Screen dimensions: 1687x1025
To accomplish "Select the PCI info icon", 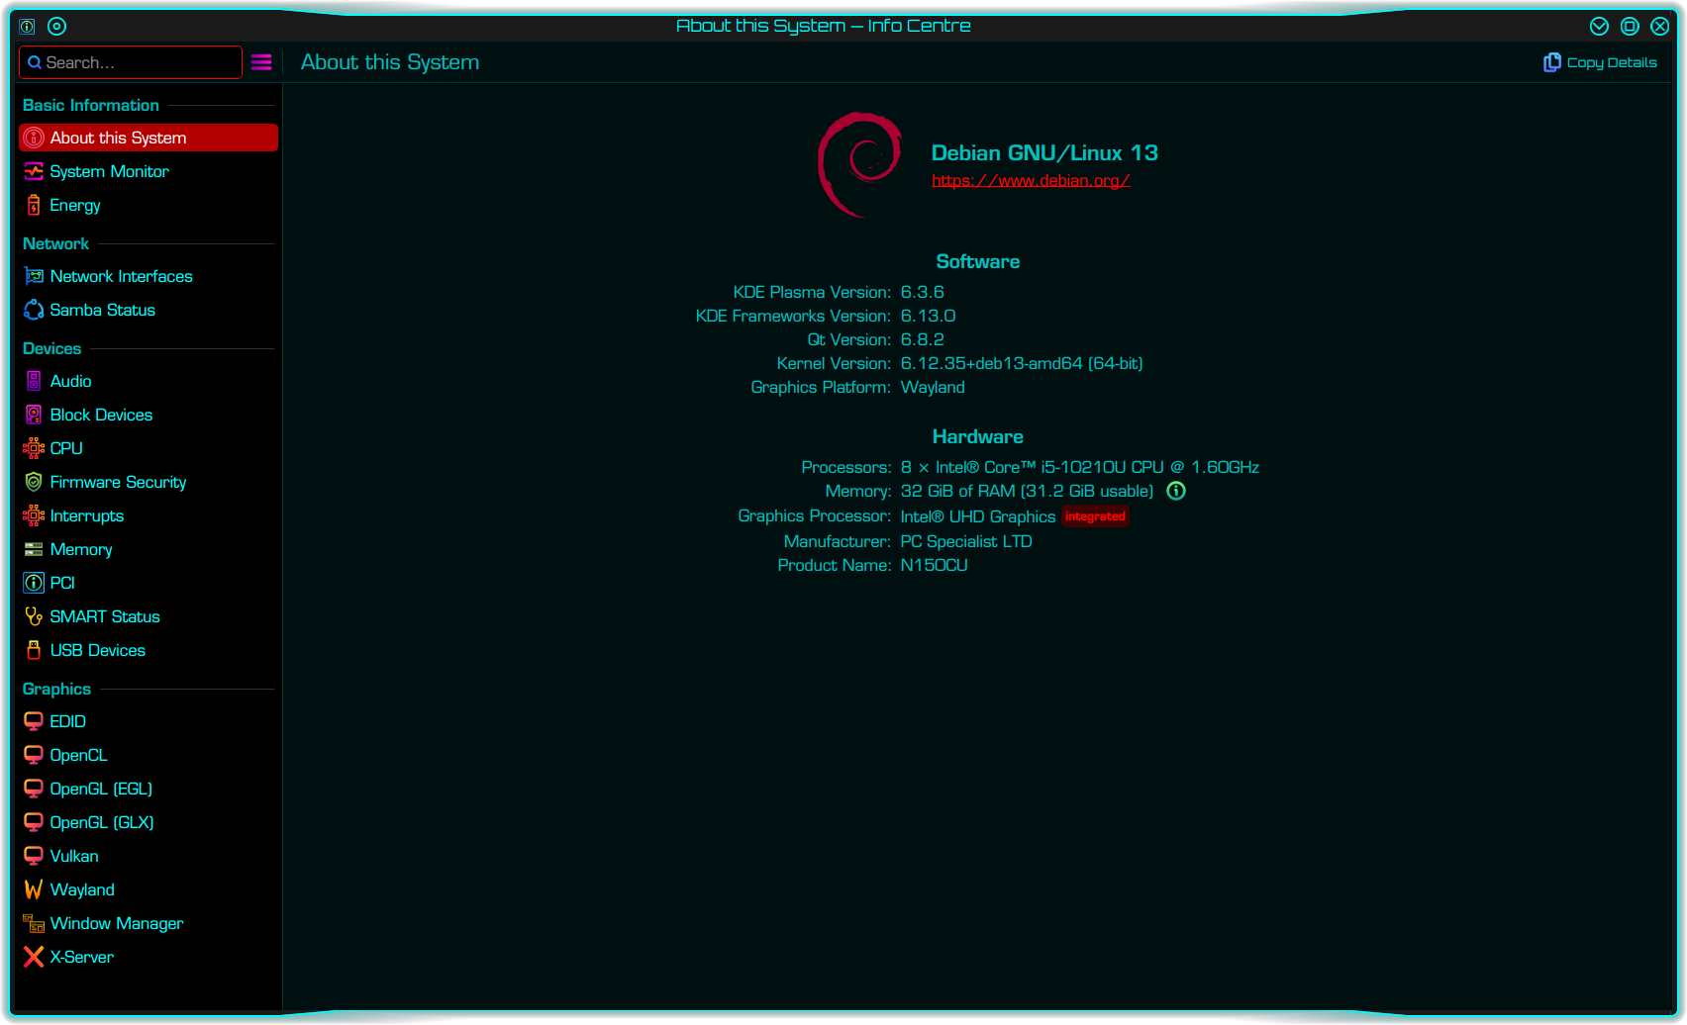I will click(34, 583).
